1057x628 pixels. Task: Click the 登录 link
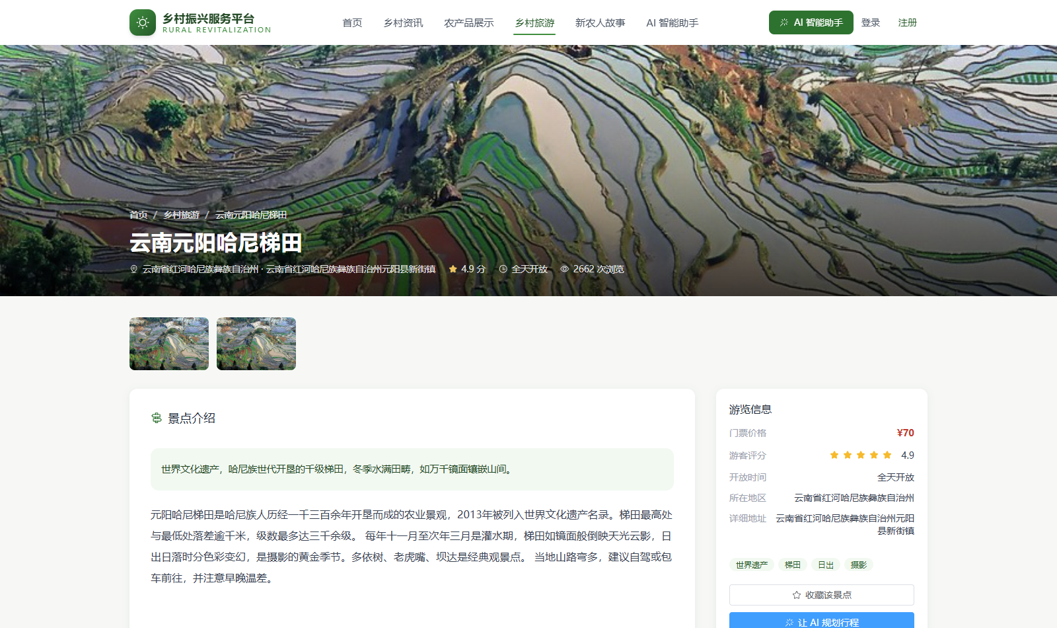pos(871,22)
